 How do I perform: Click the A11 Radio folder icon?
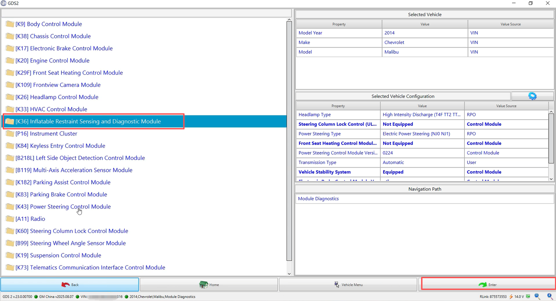click(10, 219)
